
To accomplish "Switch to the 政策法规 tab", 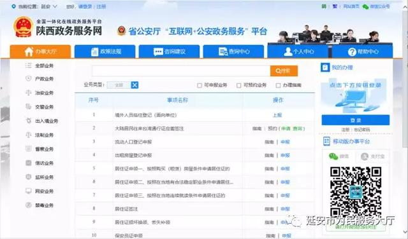I will (105, 51).
